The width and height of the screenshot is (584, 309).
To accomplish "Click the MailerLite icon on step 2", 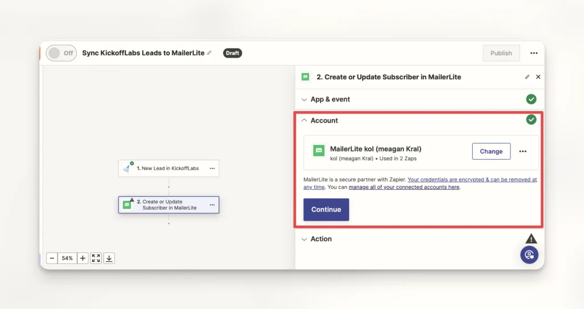I will tap(127, 205).
